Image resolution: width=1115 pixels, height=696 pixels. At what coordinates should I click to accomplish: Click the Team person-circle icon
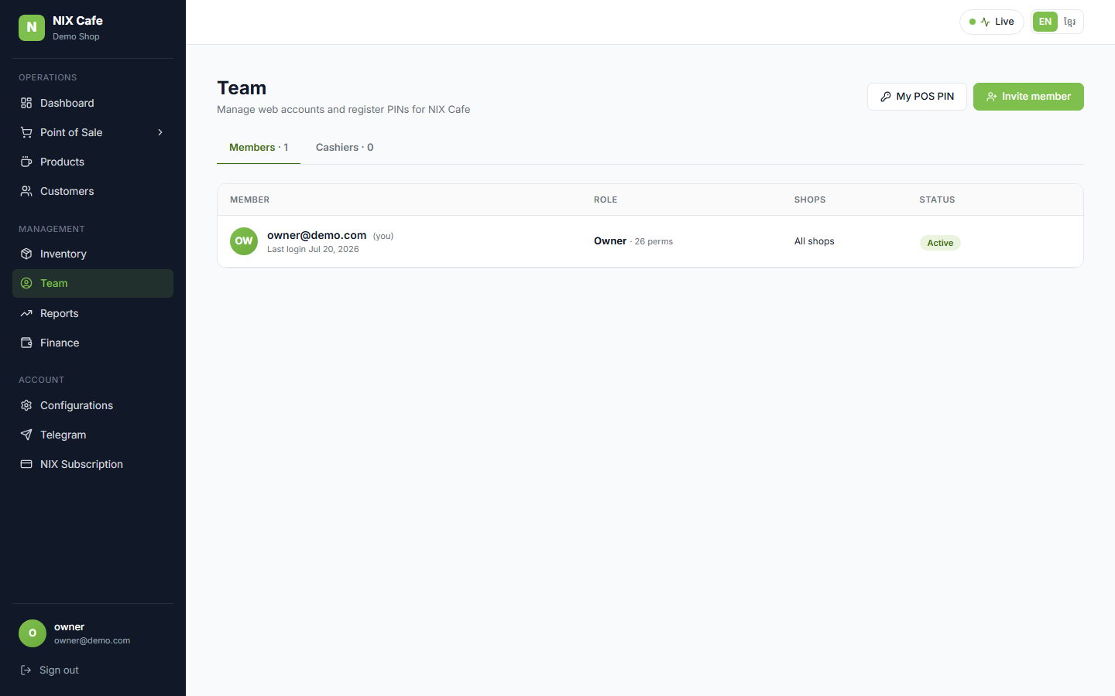point(26,283)
